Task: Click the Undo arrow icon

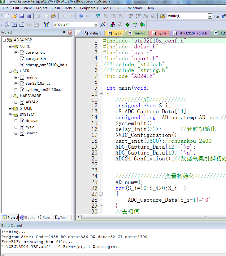Action: tap(64, 16)
